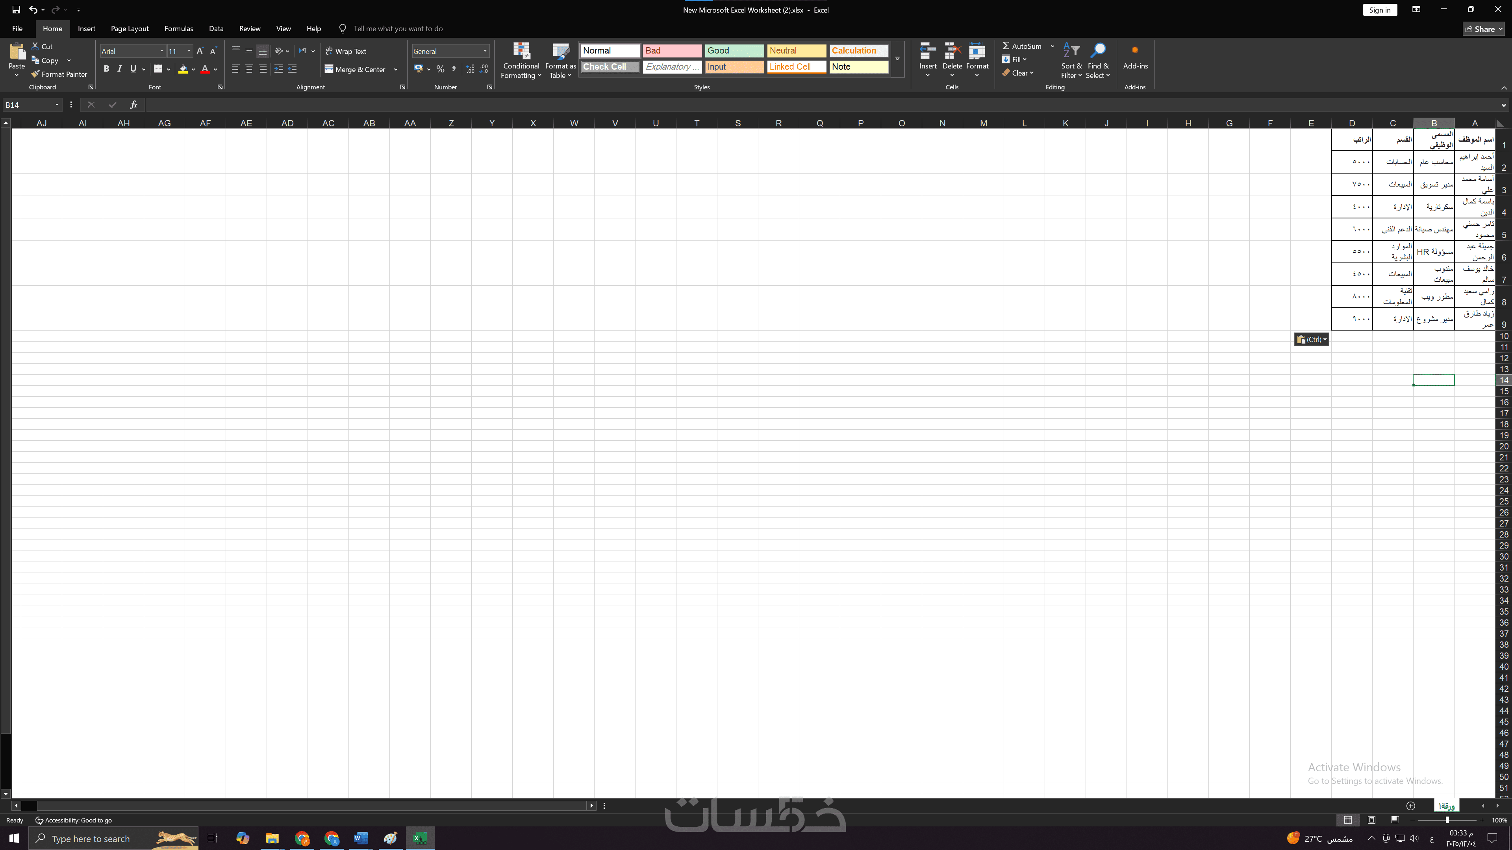Screen dimensions: 1512x850
Task: Toggle Bold formatting
Action: [x=106, y=69]
